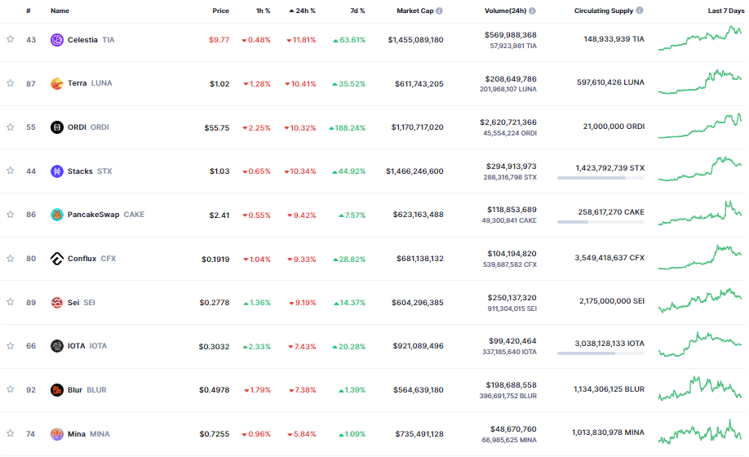Open Sei SEI name link

tap(82, 302)
